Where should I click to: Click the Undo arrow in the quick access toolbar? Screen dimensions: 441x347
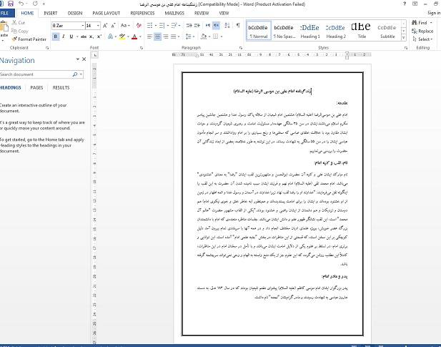[x=21, y=4]
